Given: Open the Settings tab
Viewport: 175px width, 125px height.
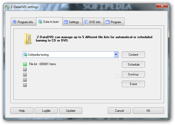Looking at the screenshot, I should (x=72, y=22).
